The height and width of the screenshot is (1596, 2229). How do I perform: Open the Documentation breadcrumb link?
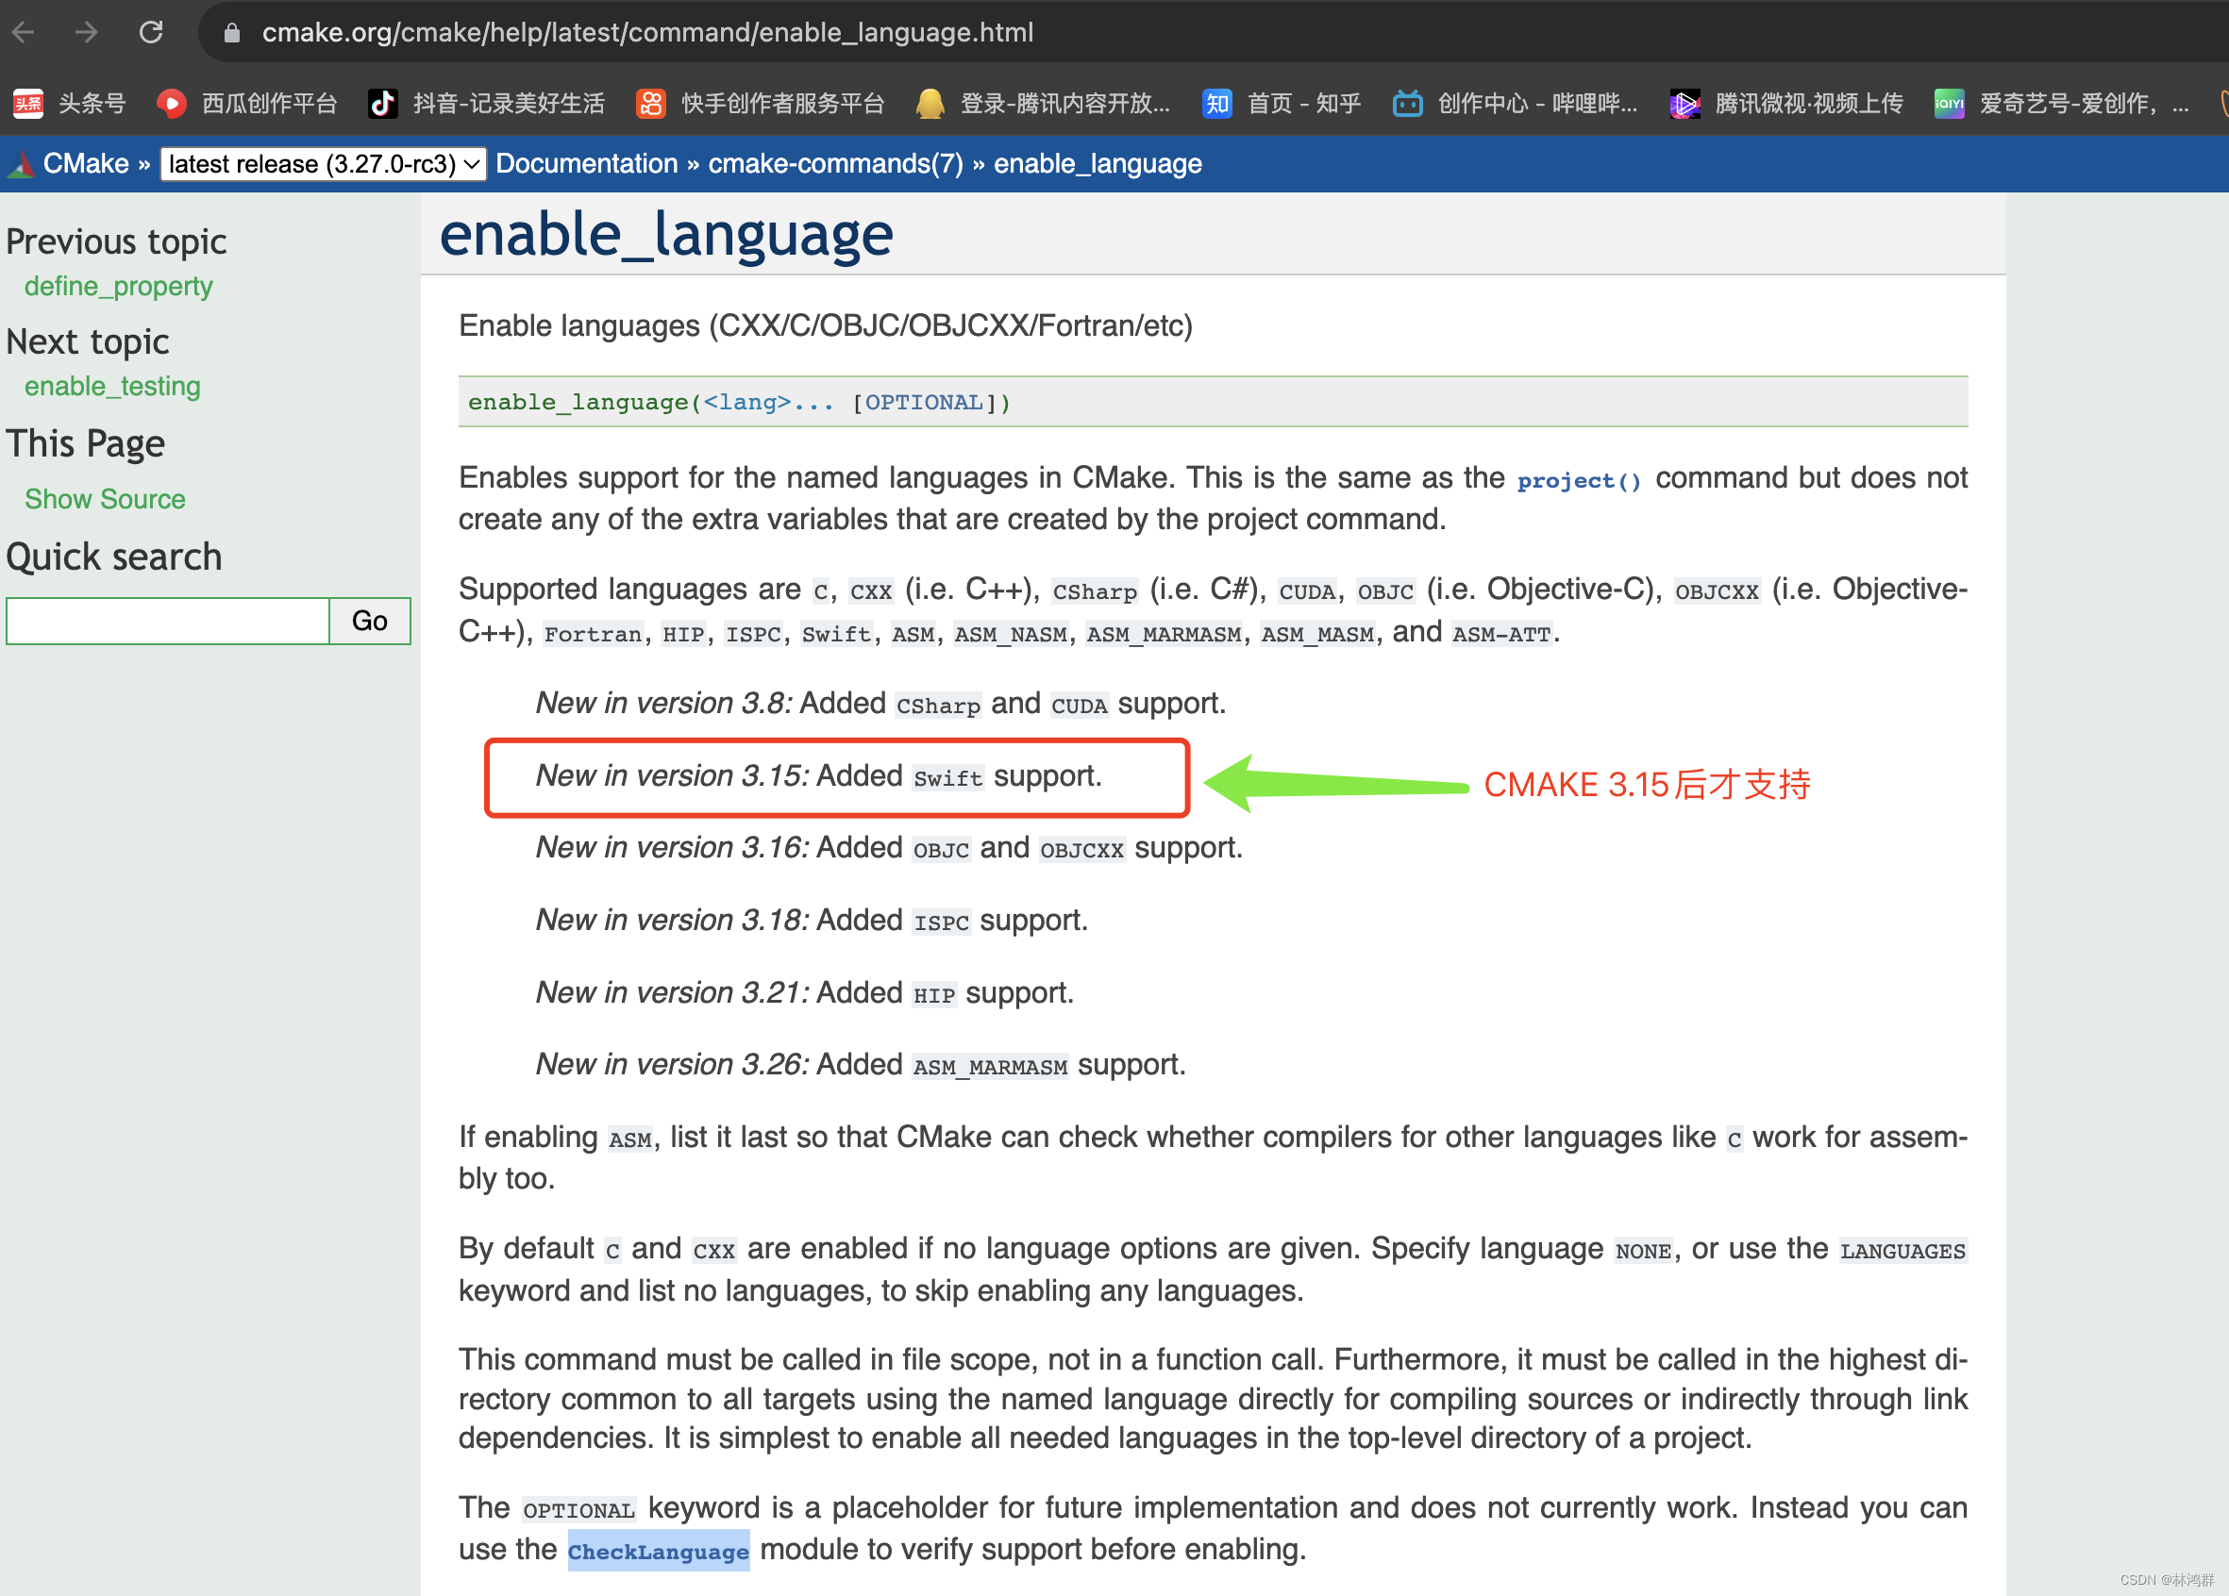587,164
